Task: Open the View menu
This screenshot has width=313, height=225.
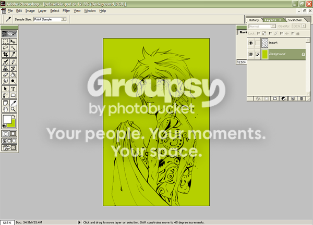Action: (77, 11)
